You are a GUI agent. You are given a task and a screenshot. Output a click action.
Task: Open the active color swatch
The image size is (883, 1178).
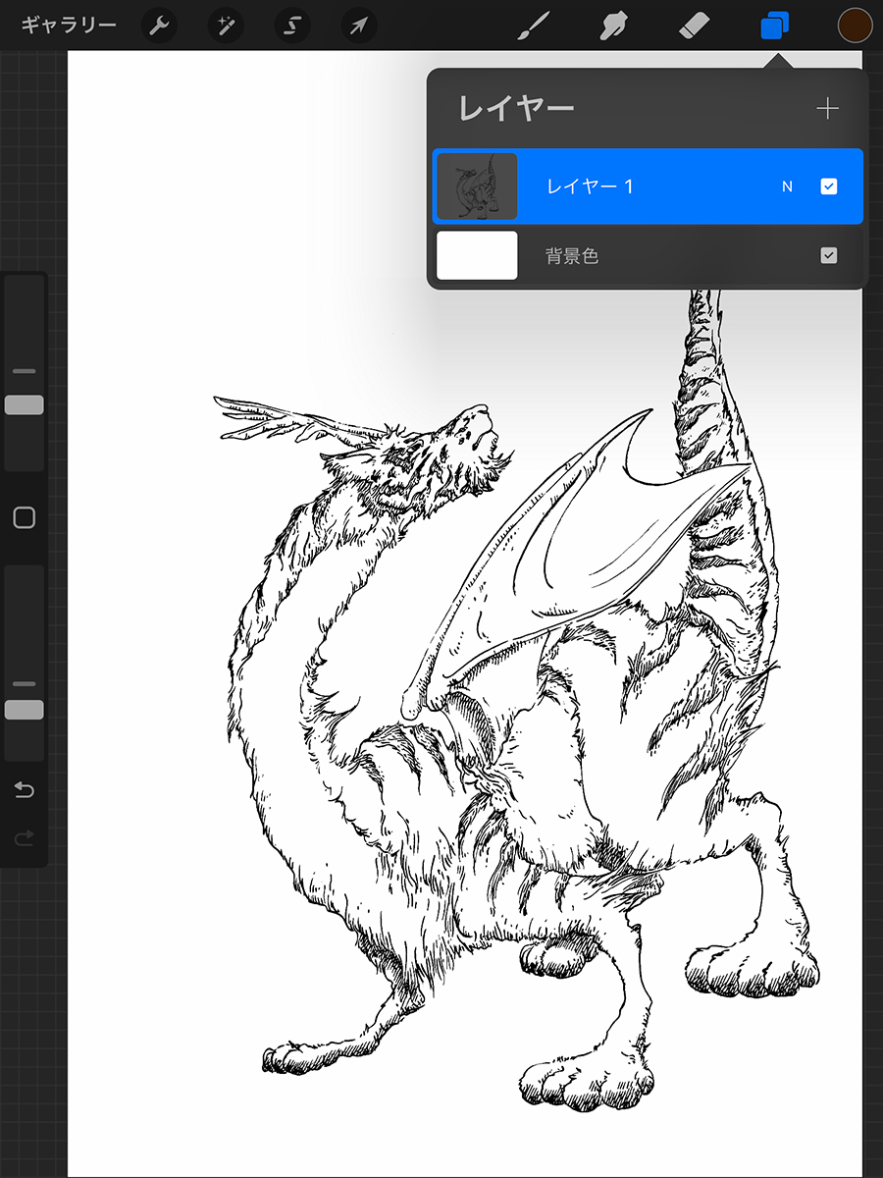tap(855, 26)
